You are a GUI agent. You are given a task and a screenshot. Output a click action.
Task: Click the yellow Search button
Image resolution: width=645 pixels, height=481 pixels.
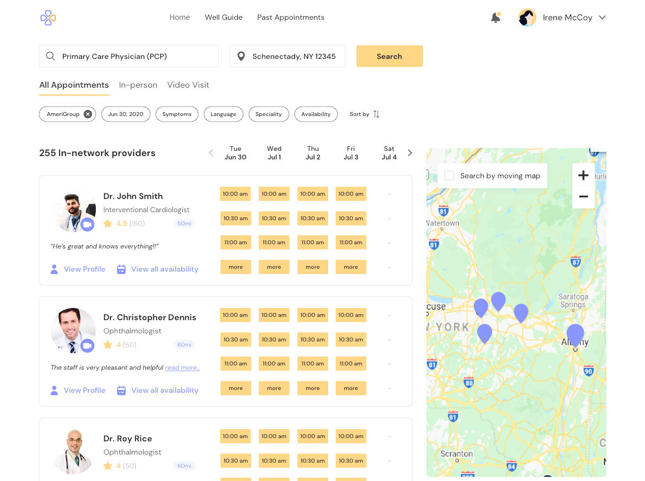[x=390, y=56]
